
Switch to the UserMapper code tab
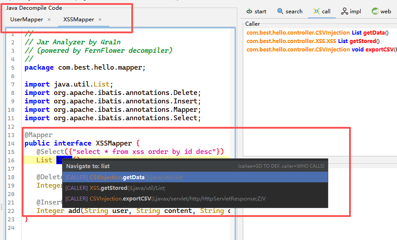pos(27,20)
